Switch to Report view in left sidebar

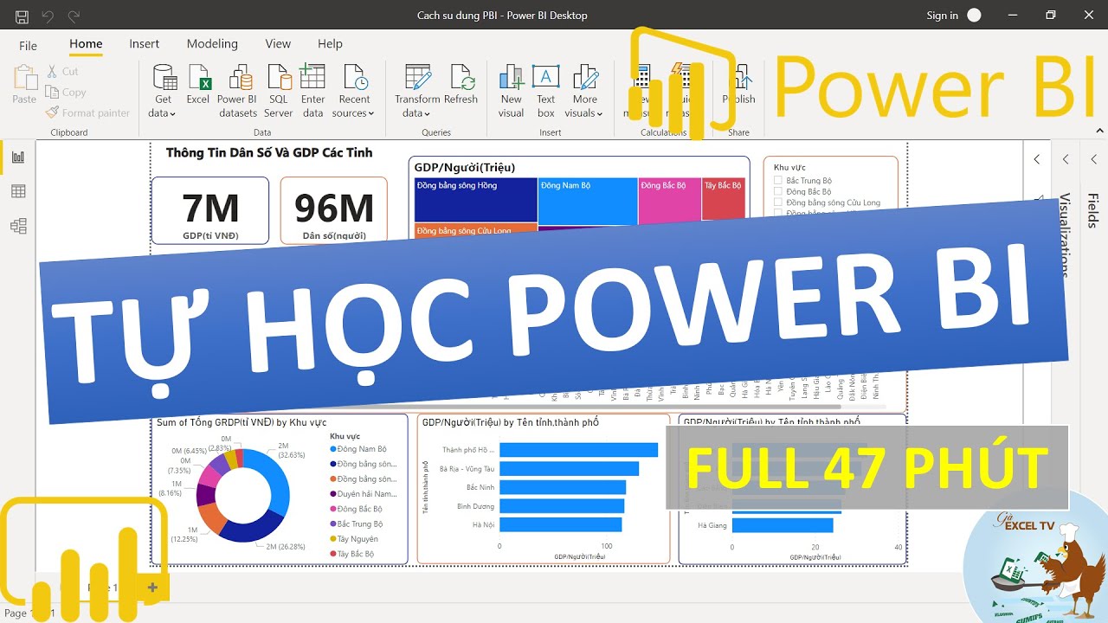pos(18,157)
